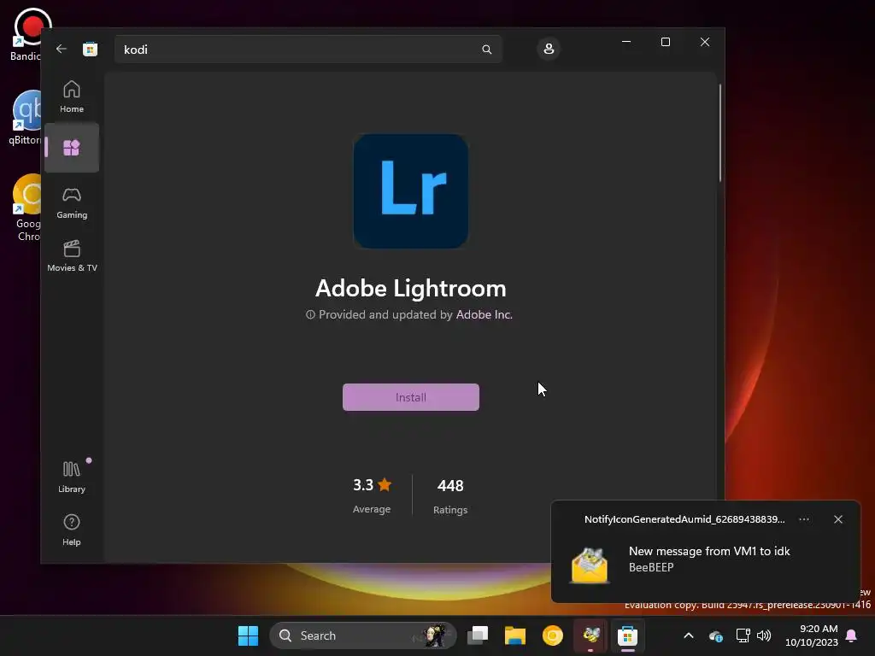This screenshot has width=875, height=656.
Task: Open Task View from the taskbar
Action: [478, 635]
